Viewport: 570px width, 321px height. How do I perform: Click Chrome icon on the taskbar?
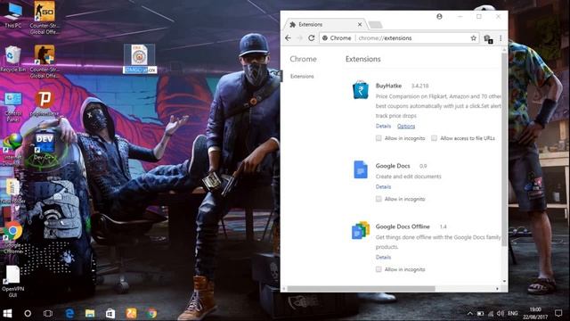152,313
